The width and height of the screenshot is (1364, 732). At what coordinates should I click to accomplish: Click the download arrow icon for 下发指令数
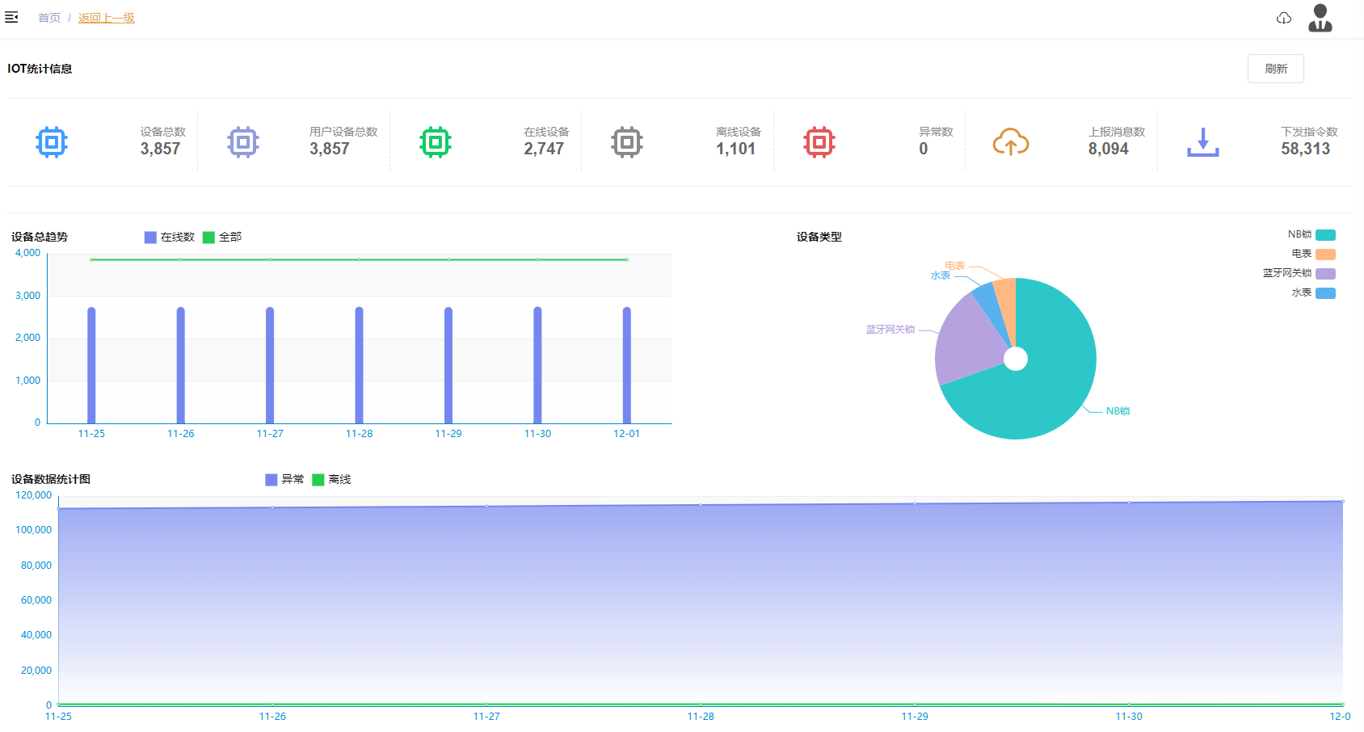pos(1203,142)
